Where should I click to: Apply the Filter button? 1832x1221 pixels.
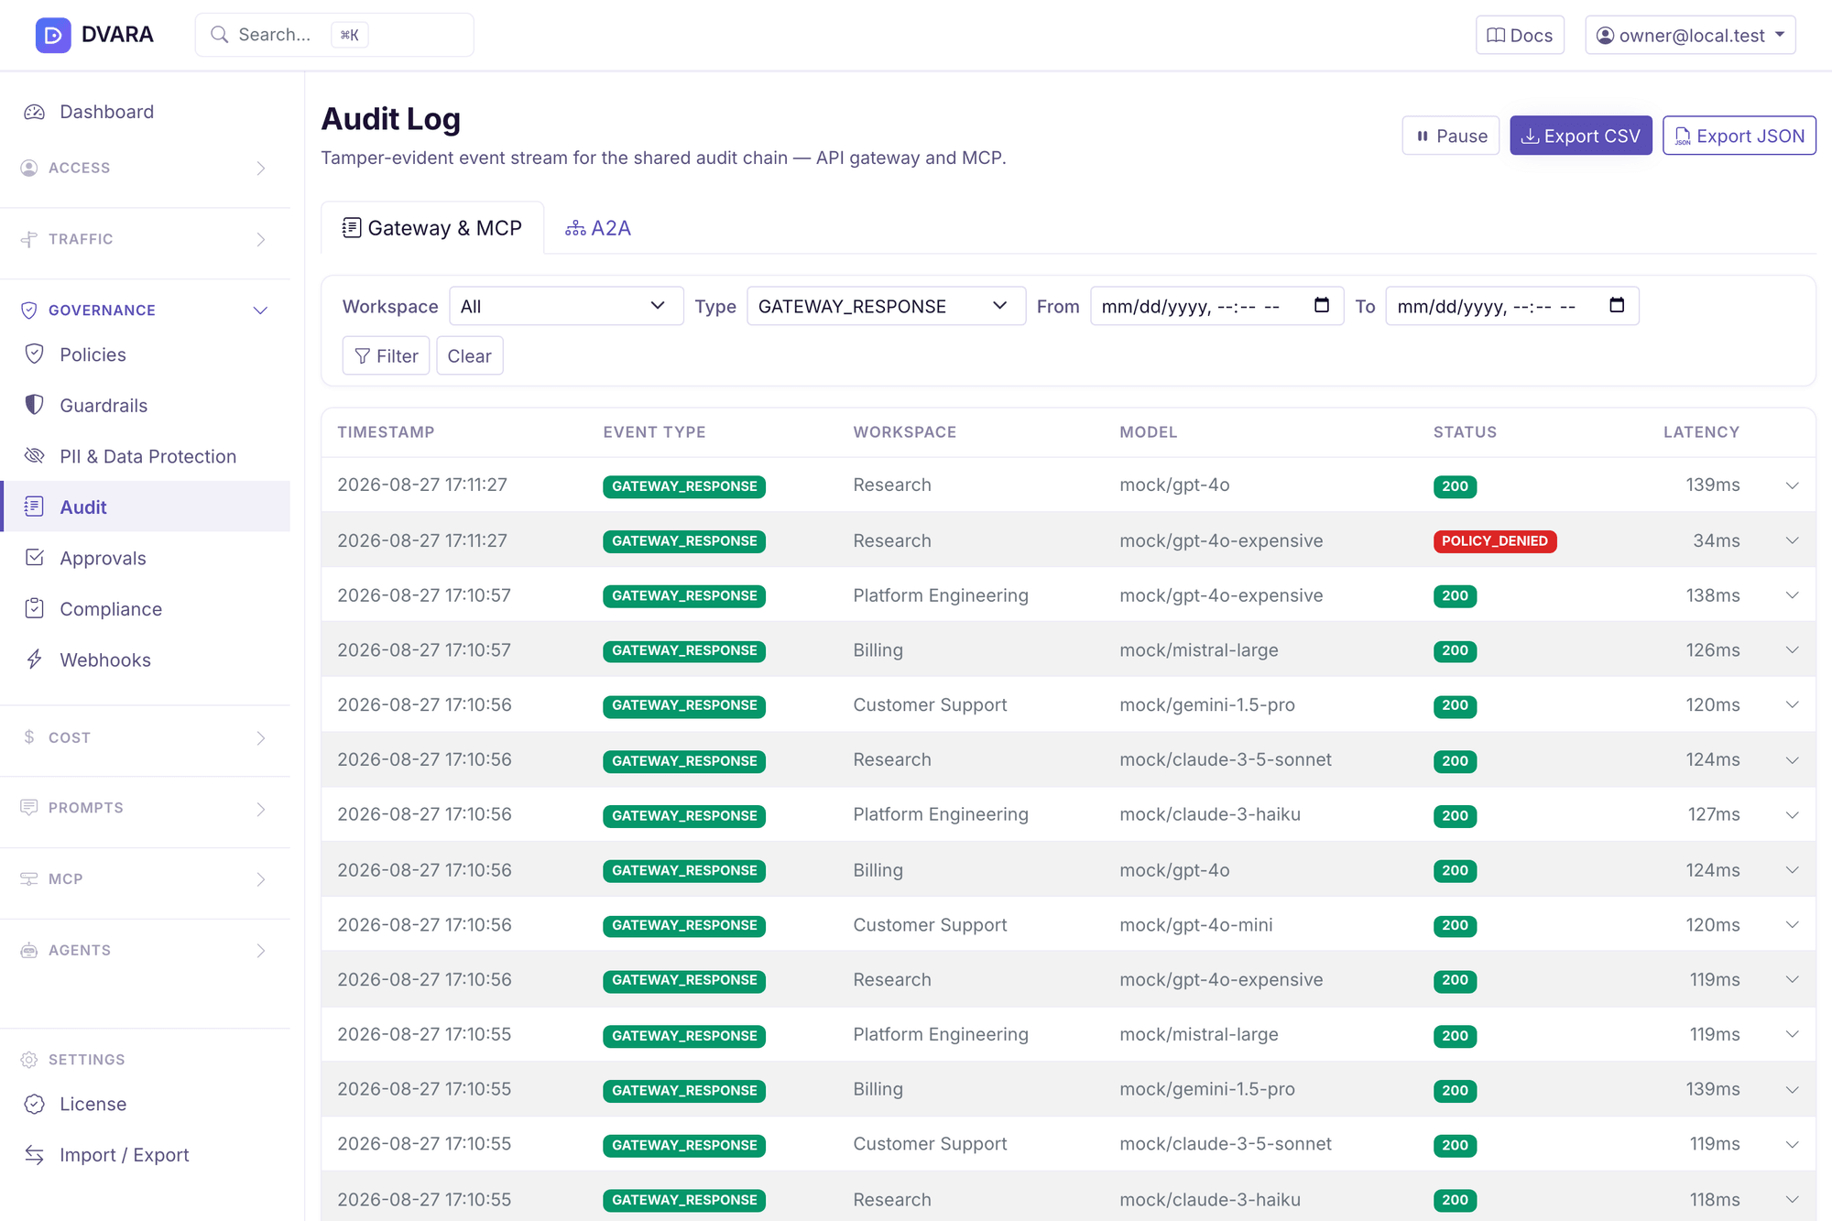[386, 355]
